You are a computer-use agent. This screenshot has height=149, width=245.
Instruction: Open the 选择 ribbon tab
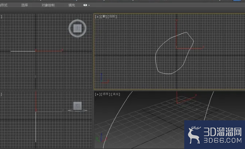24,5
